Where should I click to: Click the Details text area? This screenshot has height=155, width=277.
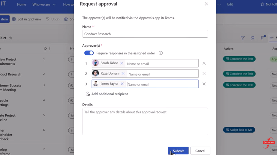145,121
